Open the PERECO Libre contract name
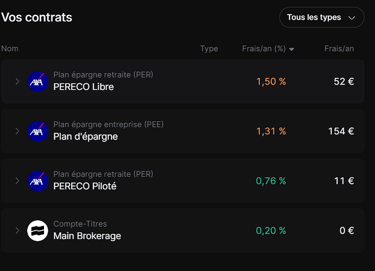Screen dimensions: 375x271 [84, 87]
